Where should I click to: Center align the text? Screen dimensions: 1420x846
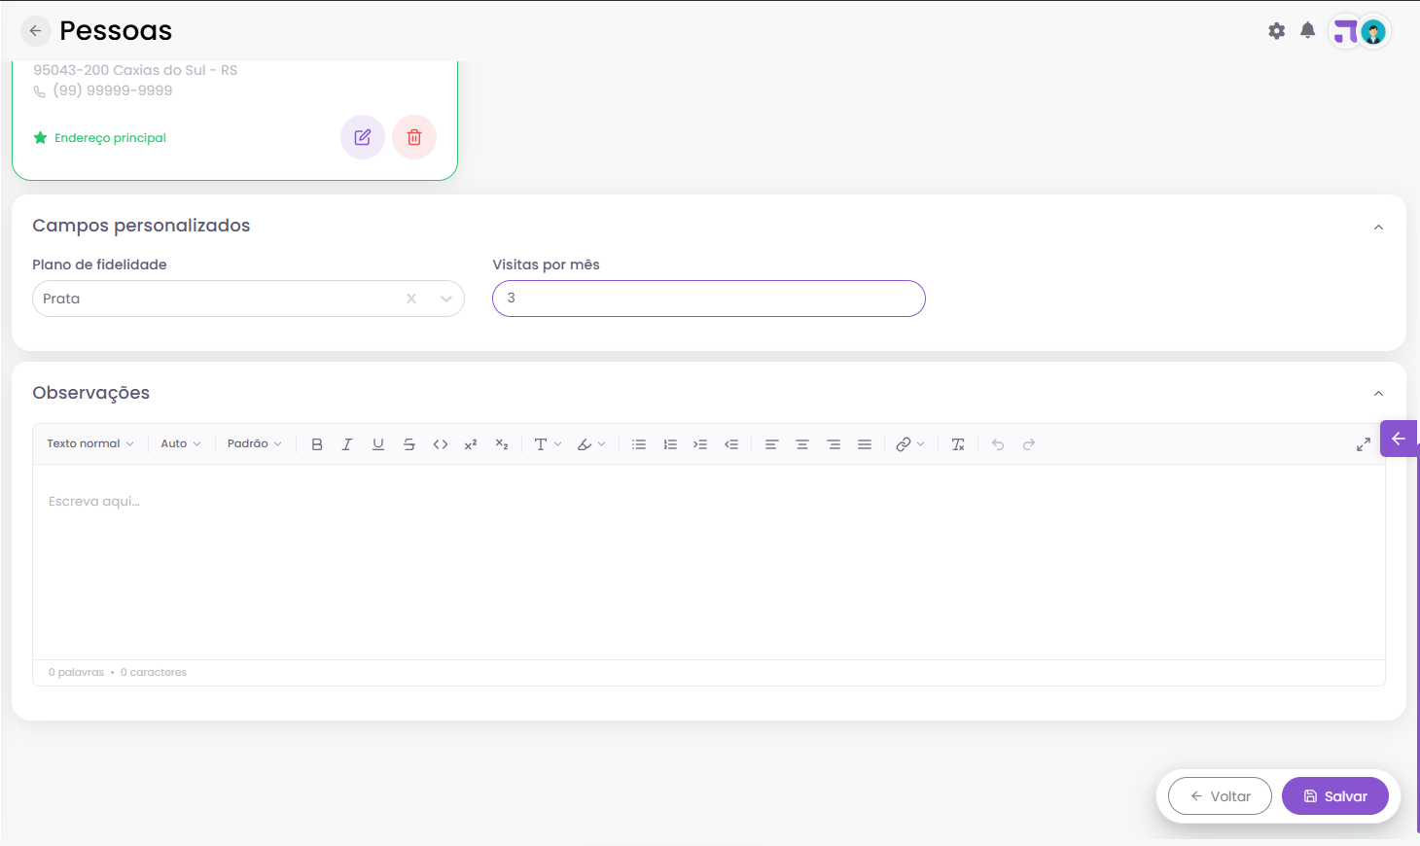click(x=802, y=444)
